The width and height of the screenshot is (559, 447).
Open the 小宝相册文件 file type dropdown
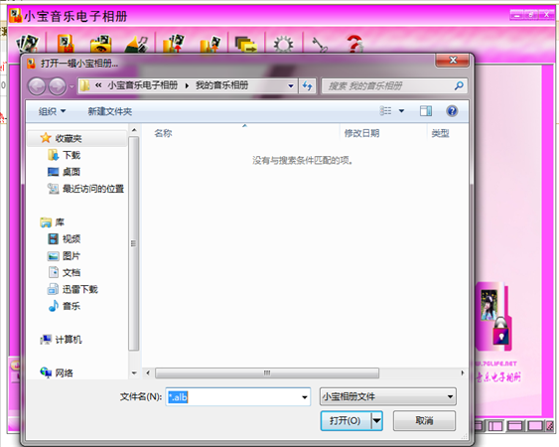point(388,396)
